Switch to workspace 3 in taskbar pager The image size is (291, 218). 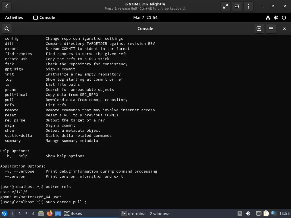pyautogui.click(x=26, y=214)
